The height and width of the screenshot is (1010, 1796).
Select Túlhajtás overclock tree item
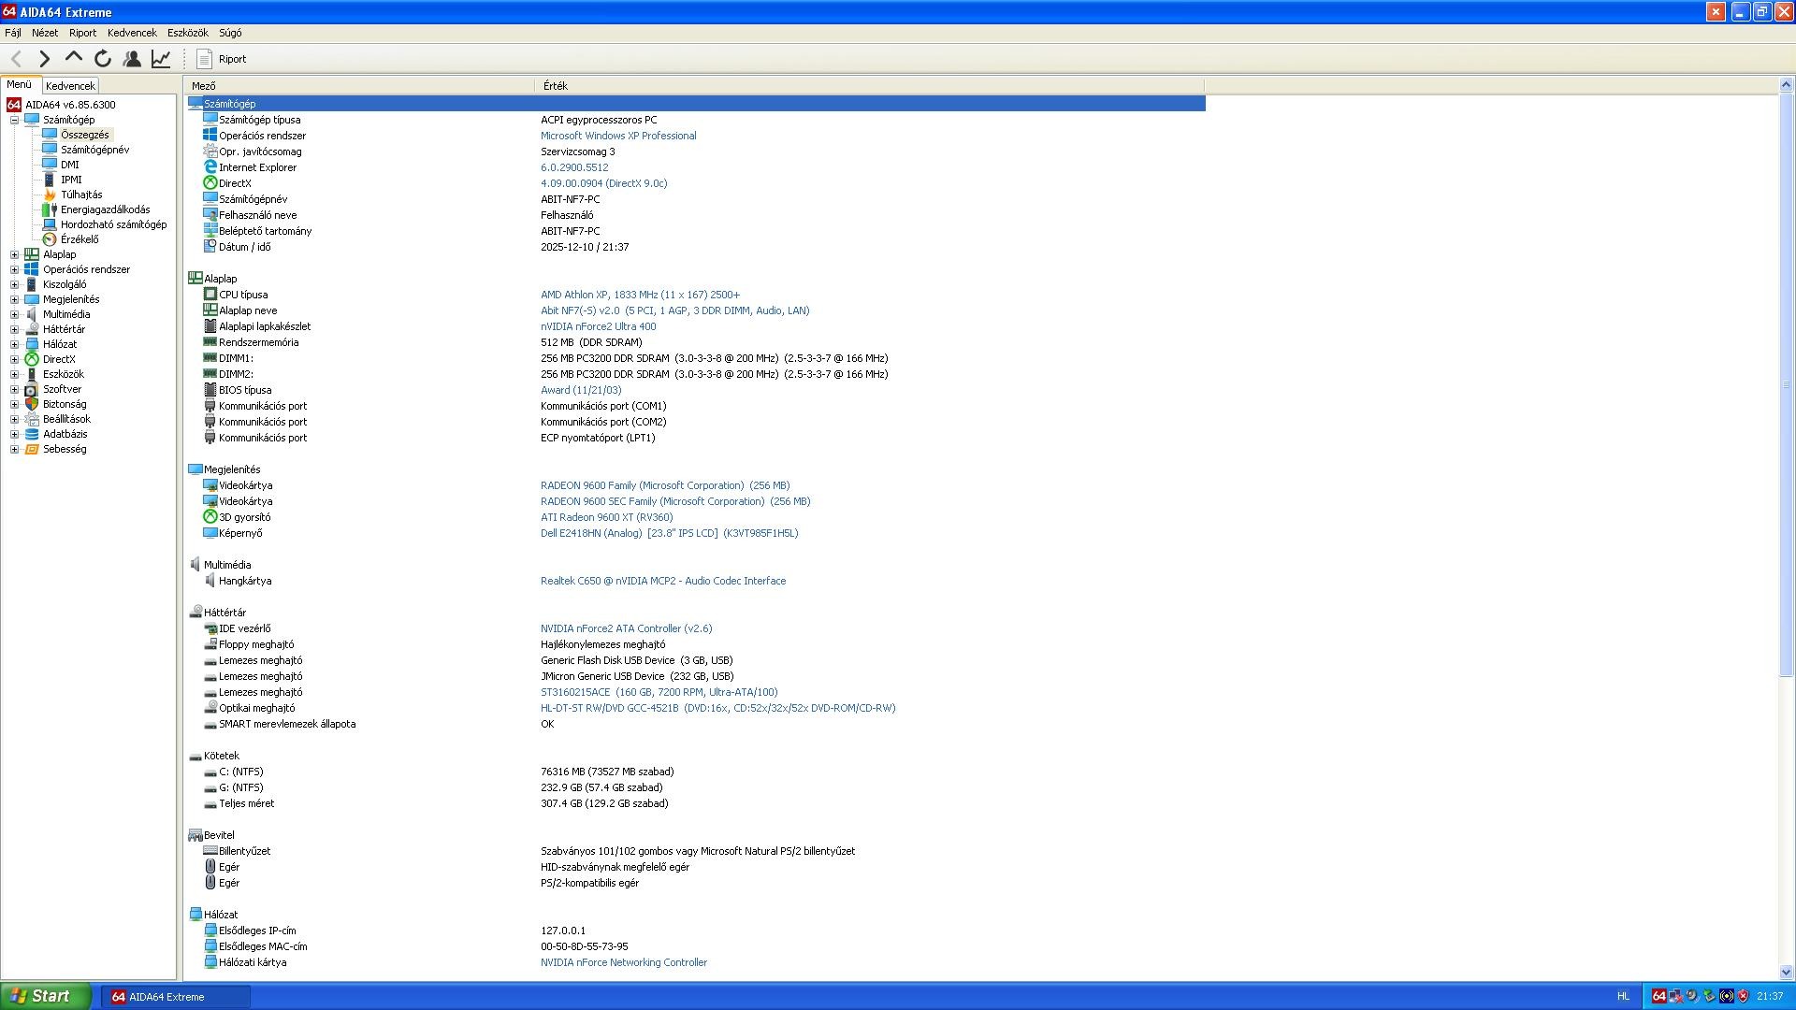[x=80, y=195]
